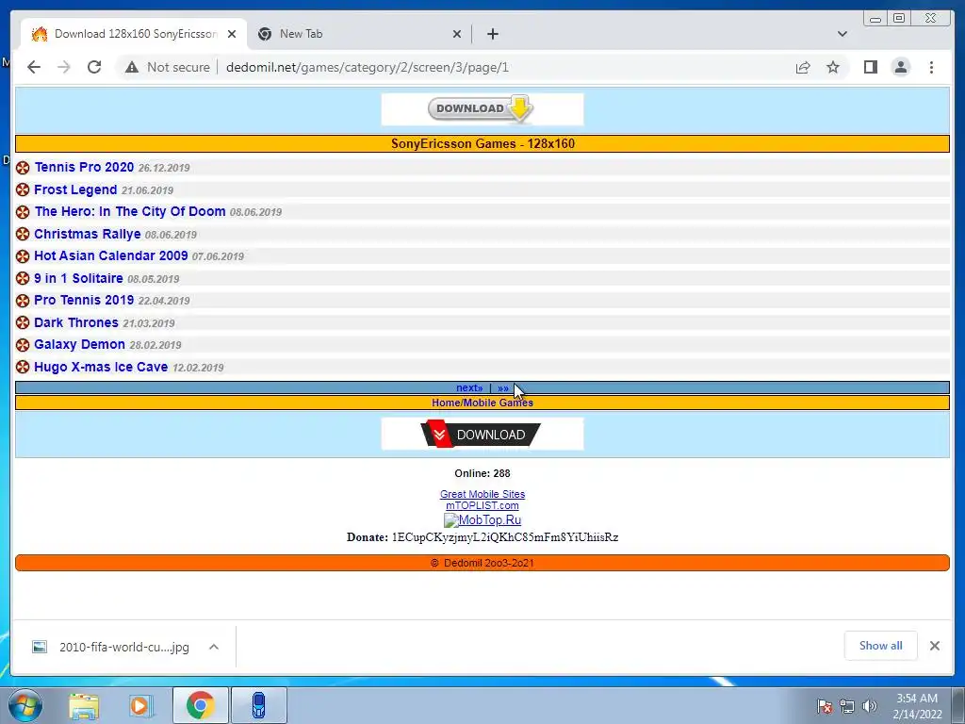This screenshot has height=724, width=965.
Task: Click the mobile phone taskbar icon
Action: (x=259, y=705)
